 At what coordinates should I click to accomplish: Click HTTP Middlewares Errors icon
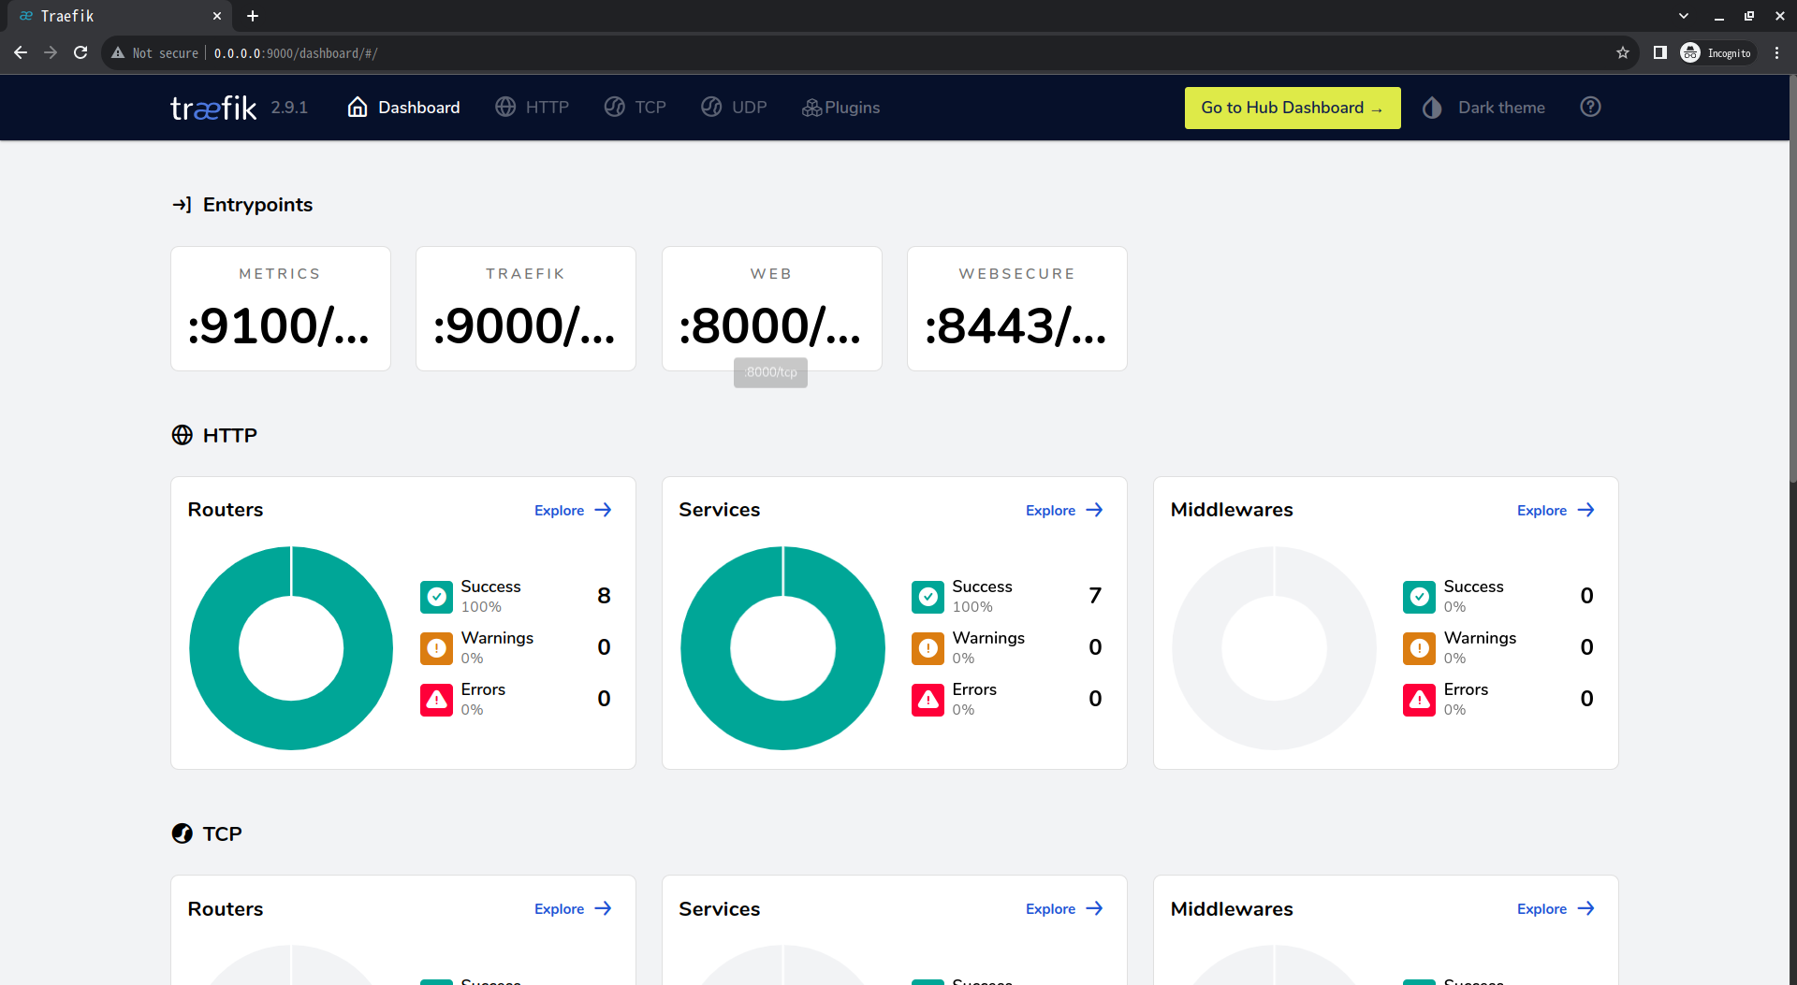pos(1419,700)
